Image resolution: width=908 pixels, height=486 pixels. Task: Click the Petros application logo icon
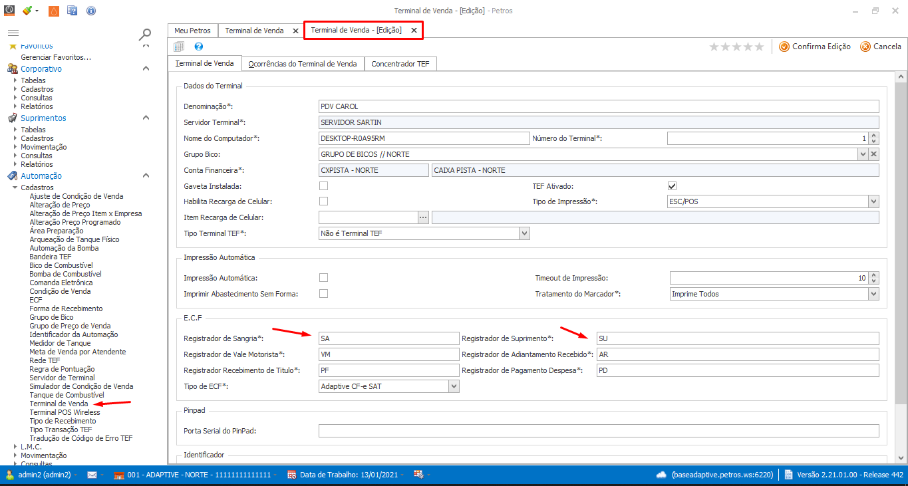pyautogui.click(x=9, y=11)
